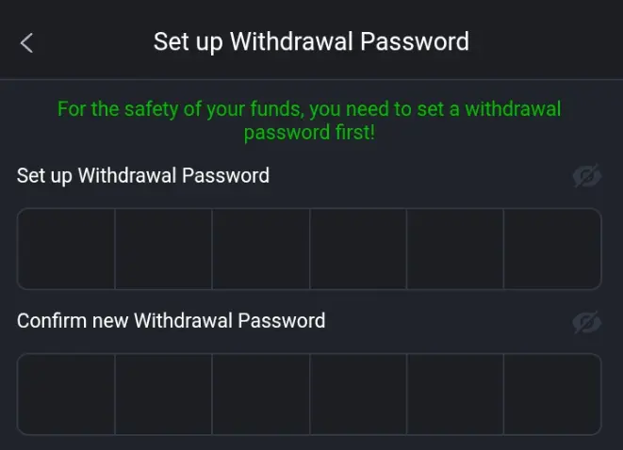This screenshot has height=450, width=623.
Task: Click last digit box of Confirm password
Action: point(552,394)
